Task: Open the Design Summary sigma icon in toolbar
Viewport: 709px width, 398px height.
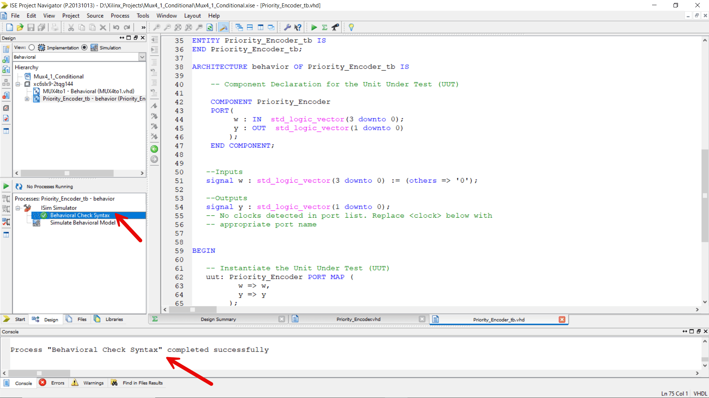Action: pyautogui.click(x=324, y=27)
